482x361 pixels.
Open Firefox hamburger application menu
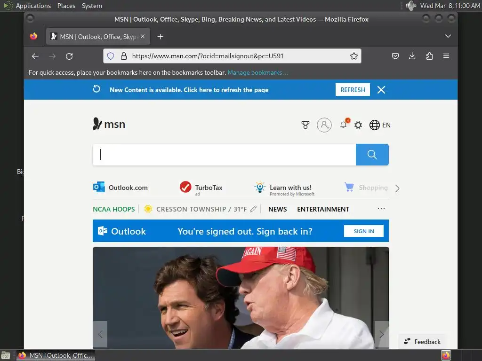coord(446,56)
